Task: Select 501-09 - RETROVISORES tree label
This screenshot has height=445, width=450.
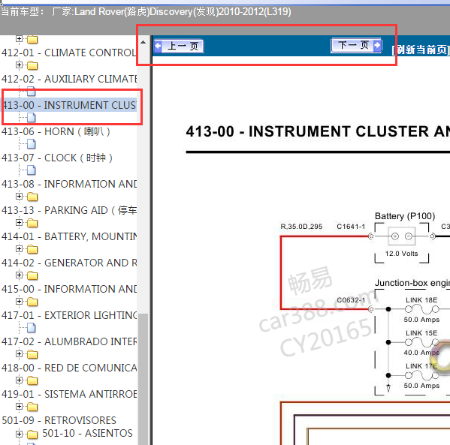Action: (x=59, y=420)
